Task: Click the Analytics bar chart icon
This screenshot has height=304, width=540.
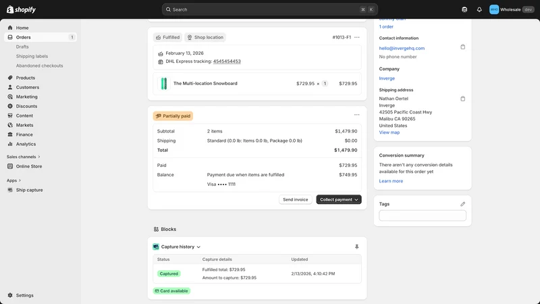Action: [10, 144]
